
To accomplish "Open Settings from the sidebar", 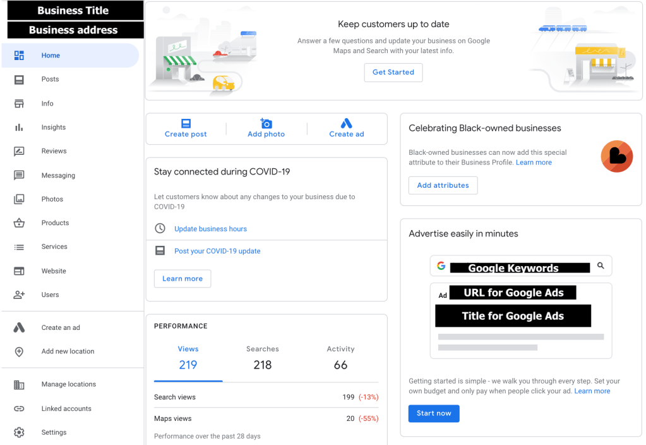I will [54, 432].
